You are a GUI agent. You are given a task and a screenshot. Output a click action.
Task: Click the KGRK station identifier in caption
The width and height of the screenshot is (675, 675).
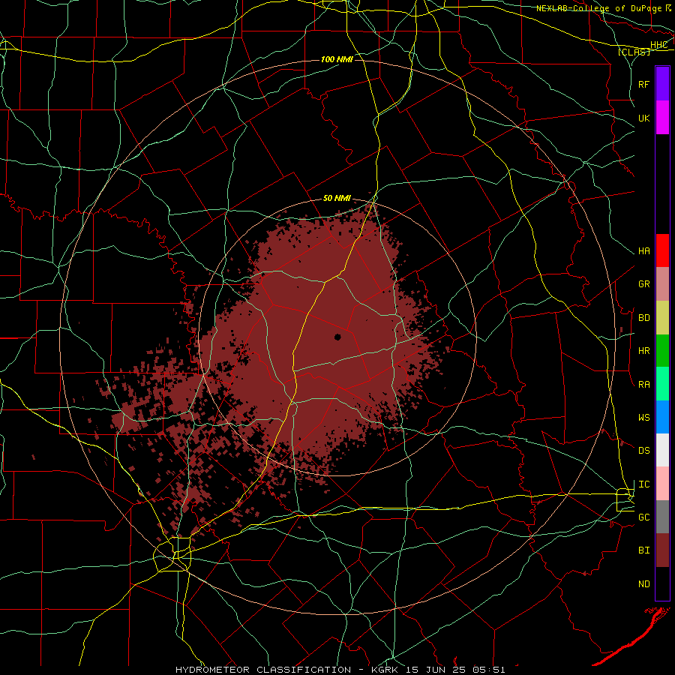[383, 670]
